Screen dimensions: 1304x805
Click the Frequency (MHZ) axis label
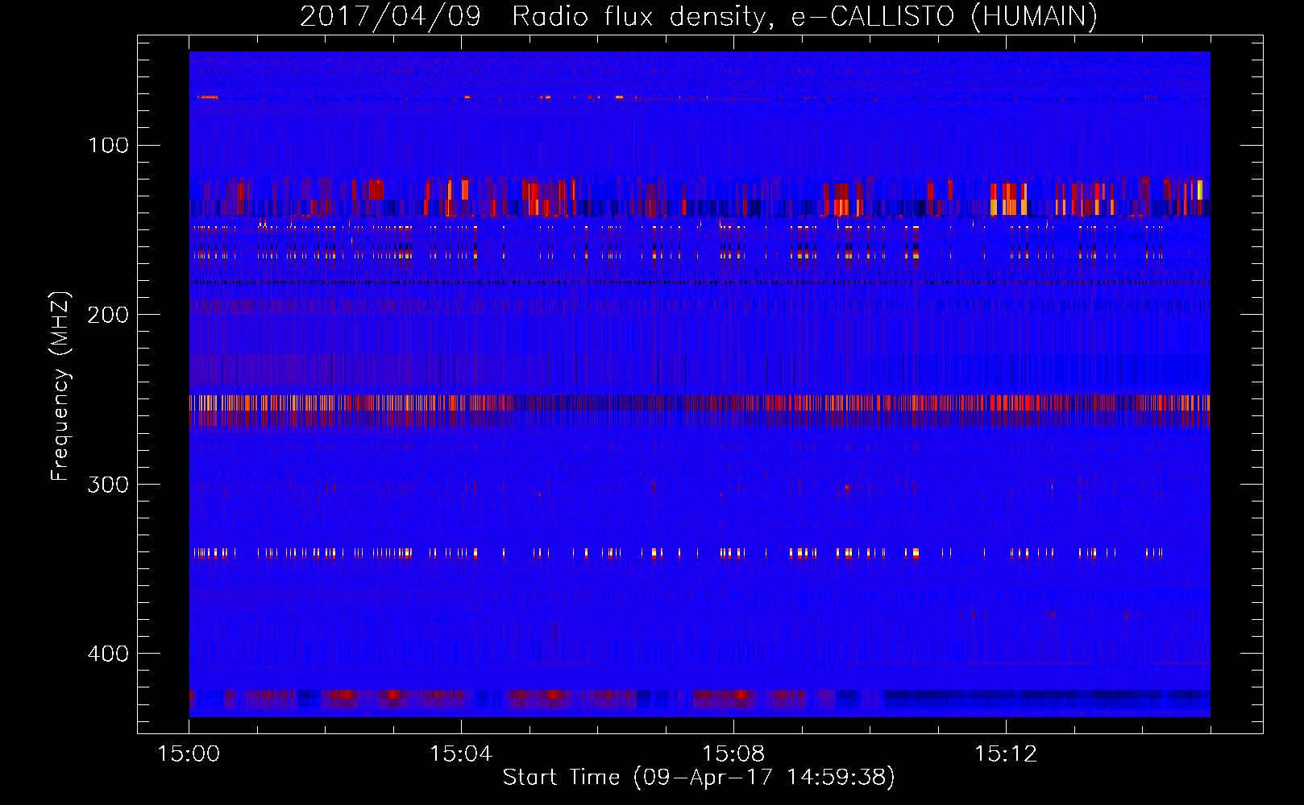click(x=60, y=386)
